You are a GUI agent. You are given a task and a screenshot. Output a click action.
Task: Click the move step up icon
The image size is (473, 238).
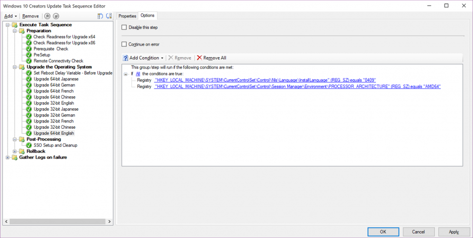coord(47,16)
